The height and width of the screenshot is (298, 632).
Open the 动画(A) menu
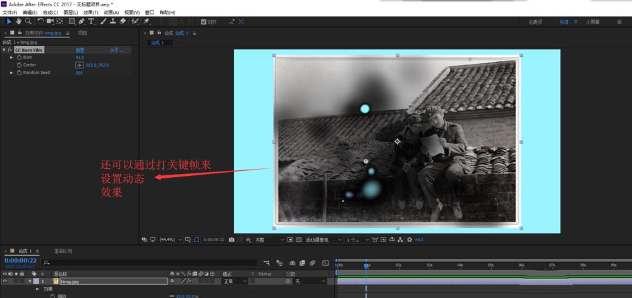(x=111, y=13)
